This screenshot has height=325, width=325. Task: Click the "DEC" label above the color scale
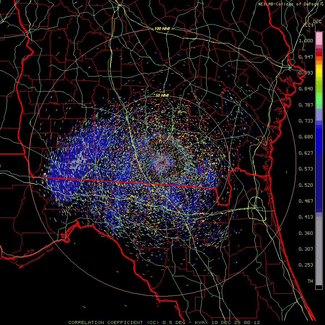pos(317,22)
